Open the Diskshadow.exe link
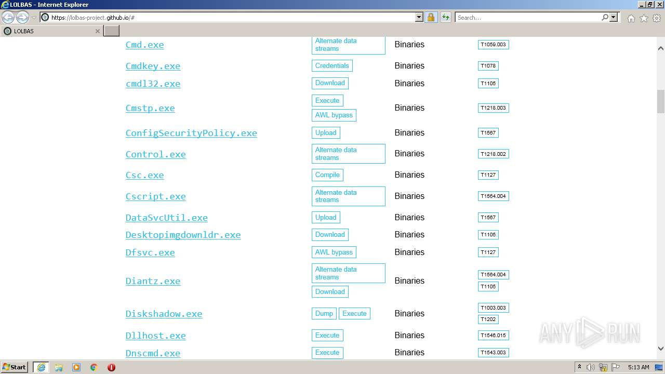Viewport: 665px width, 374px height. (x=164, y=314)
